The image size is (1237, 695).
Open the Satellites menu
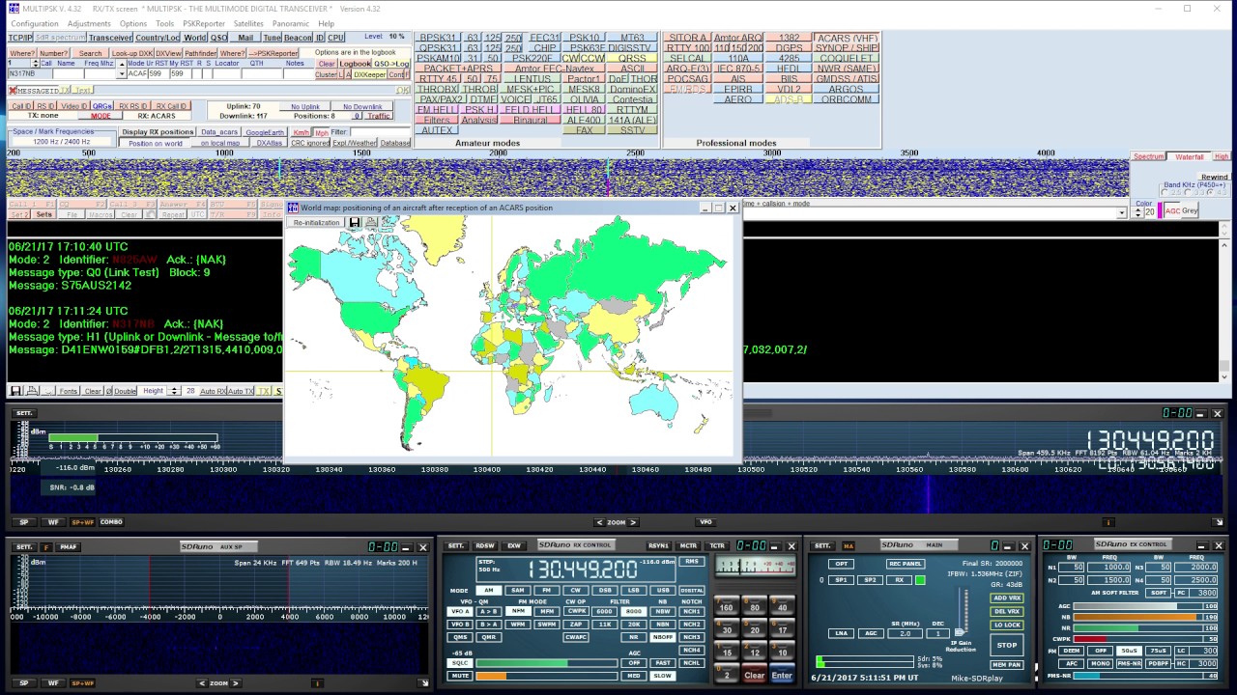point(248,23)
